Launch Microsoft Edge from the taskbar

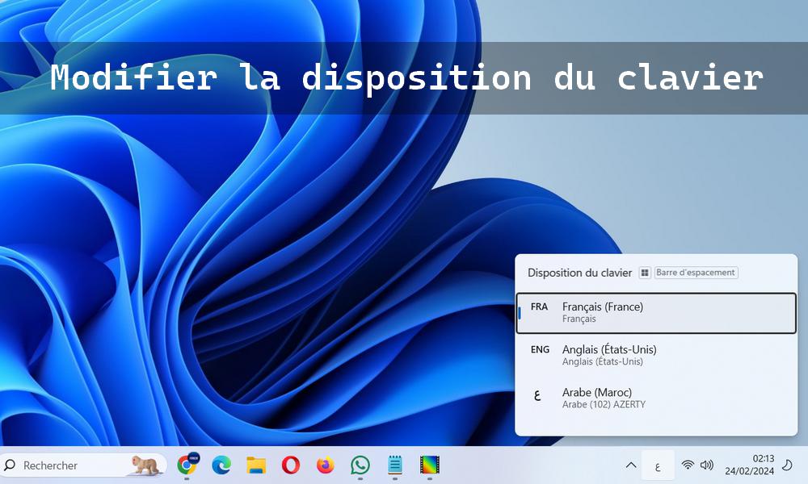(221, 465)
